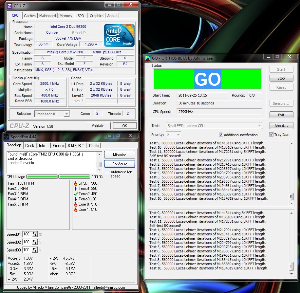The image size is (300, 293).
Task: Click the Duration field in ORTHOS
Action: (219, 103)
